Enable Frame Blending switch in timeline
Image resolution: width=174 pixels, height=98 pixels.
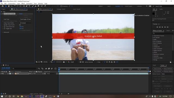click(49, 69)
